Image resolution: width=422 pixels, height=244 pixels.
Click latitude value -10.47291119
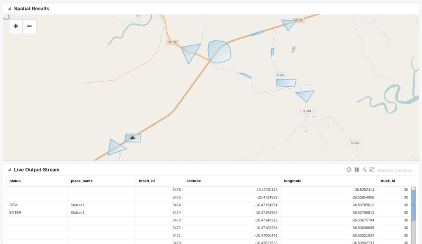point(267,190)
